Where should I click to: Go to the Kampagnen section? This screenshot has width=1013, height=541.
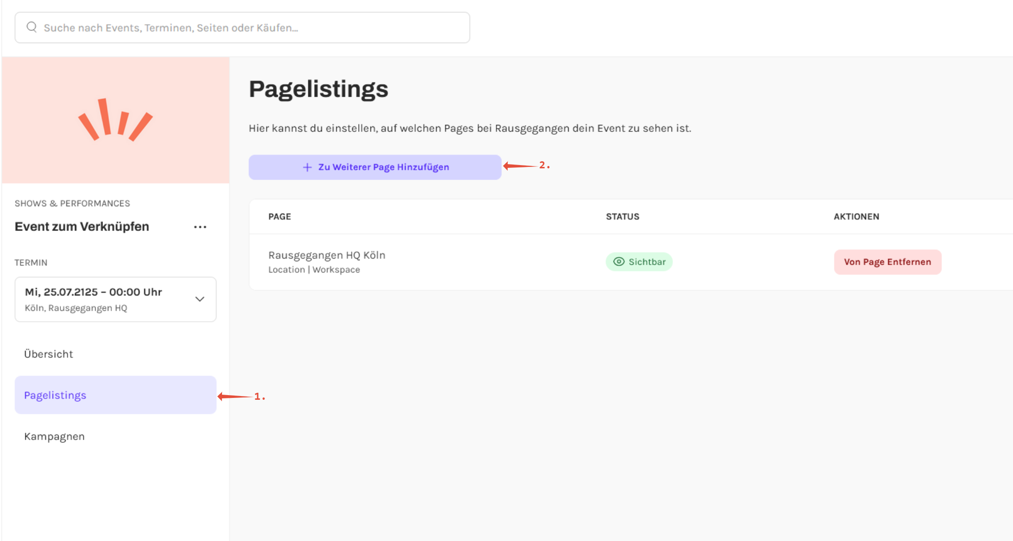[54, 436]
